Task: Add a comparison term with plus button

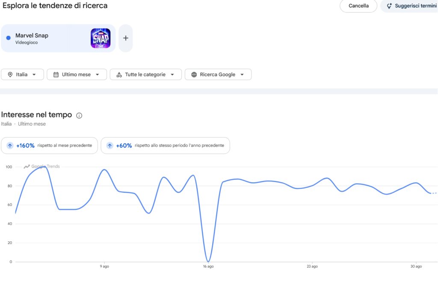Action: pos(126,38)
